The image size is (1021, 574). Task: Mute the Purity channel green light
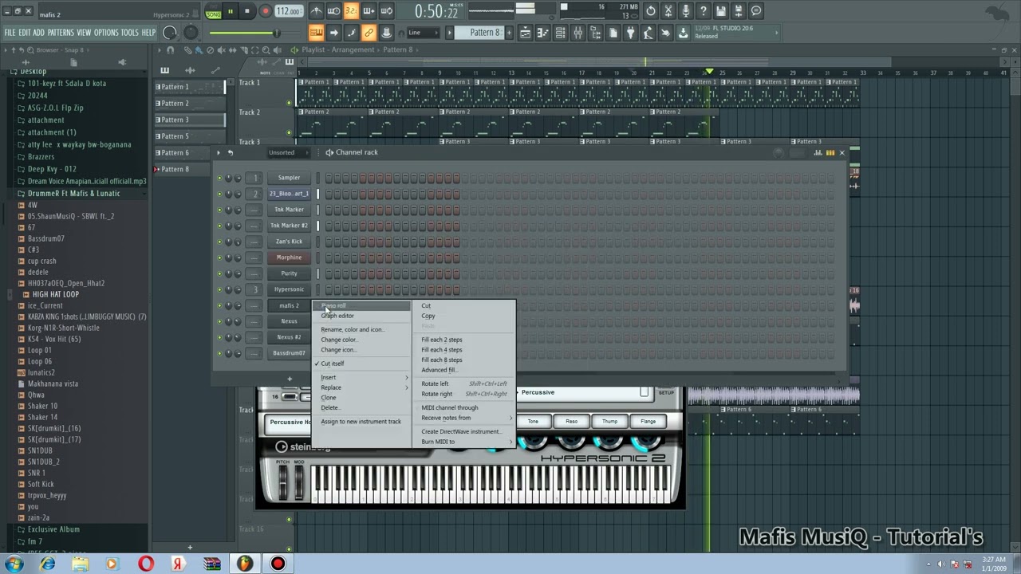coord(219,273)
